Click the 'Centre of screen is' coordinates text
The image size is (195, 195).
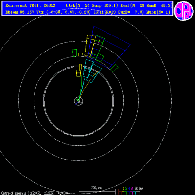pos(34,193)
